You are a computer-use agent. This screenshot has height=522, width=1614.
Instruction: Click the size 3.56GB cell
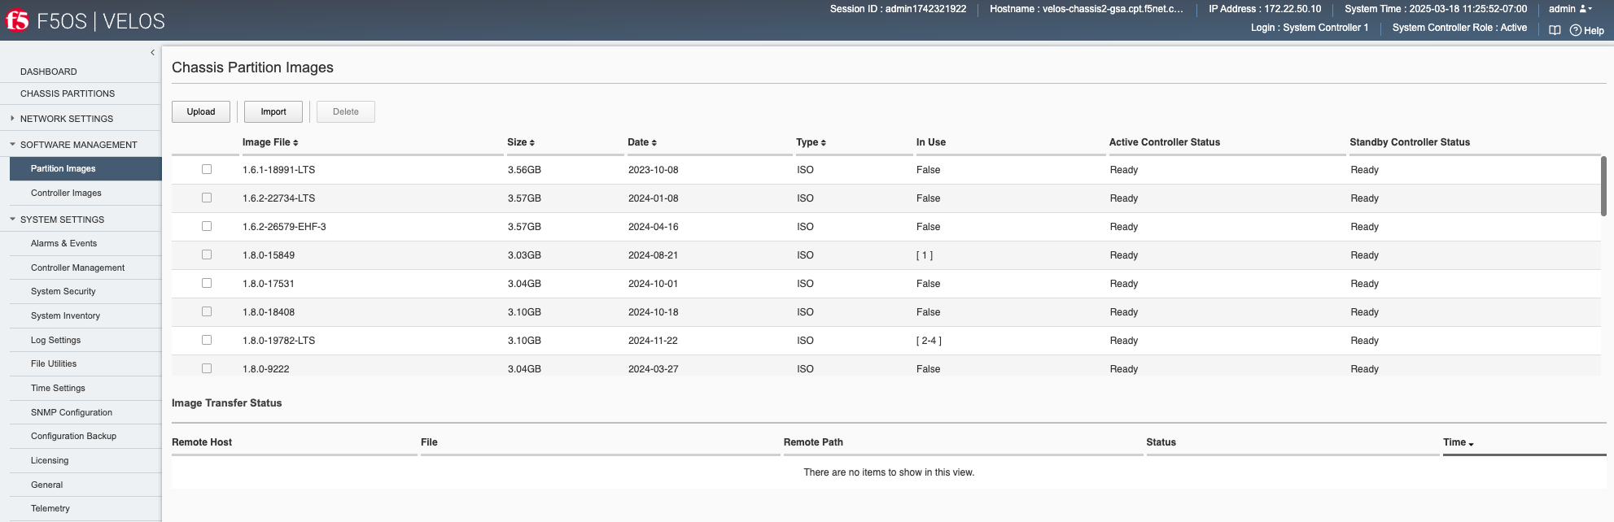(524, 170)
